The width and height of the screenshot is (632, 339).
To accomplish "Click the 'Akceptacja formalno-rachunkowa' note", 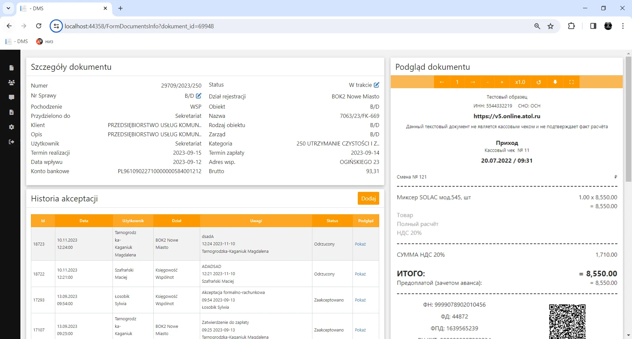I will pyautogui.click(x=233, y=292).
